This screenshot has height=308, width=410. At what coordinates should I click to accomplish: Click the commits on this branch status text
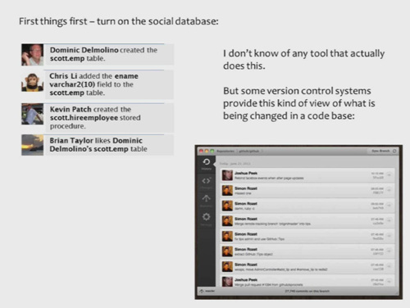[x=307, y=291]
